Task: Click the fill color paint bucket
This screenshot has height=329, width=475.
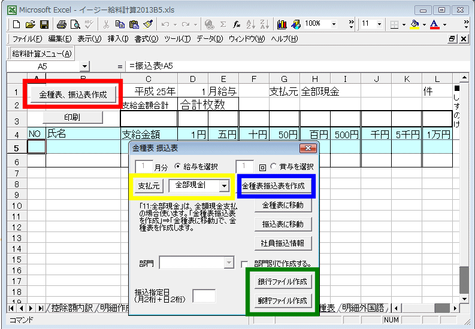Action: tap(415, 25)
